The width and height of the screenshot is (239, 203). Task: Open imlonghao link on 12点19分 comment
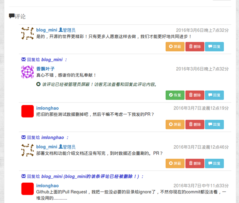[x=47, y=108]
